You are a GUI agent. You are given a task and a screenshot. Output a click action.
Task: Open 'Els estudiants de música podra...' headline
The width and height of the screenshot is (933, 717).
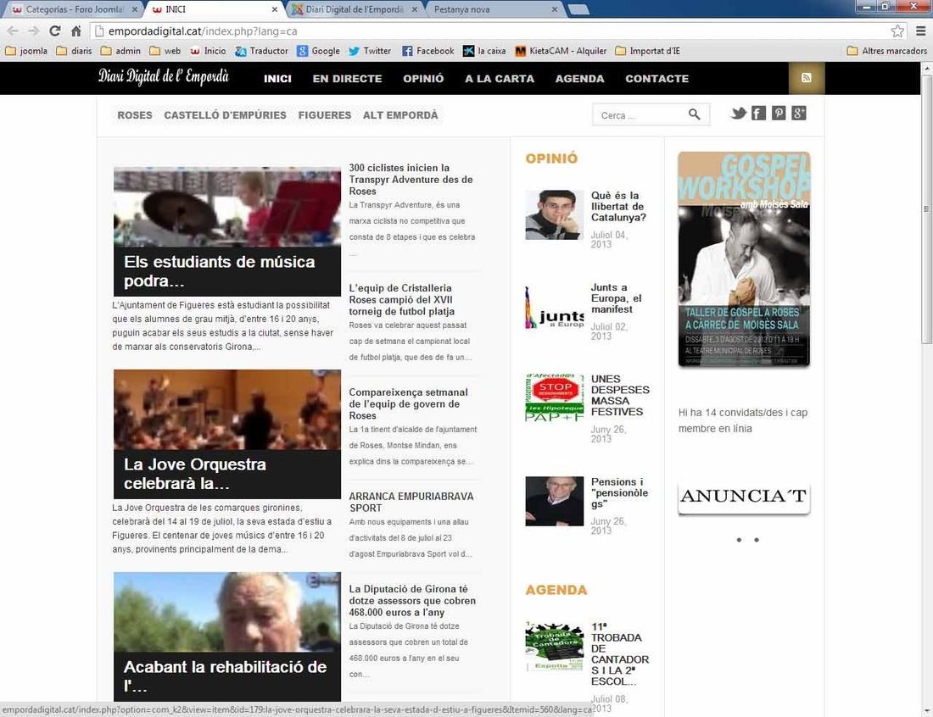tap(220, 271)
